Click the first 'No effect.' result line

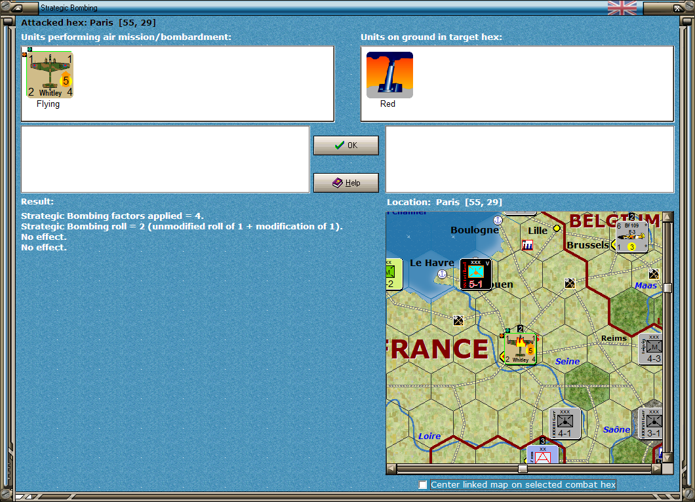pyautogui.click(x=43, y=237)
